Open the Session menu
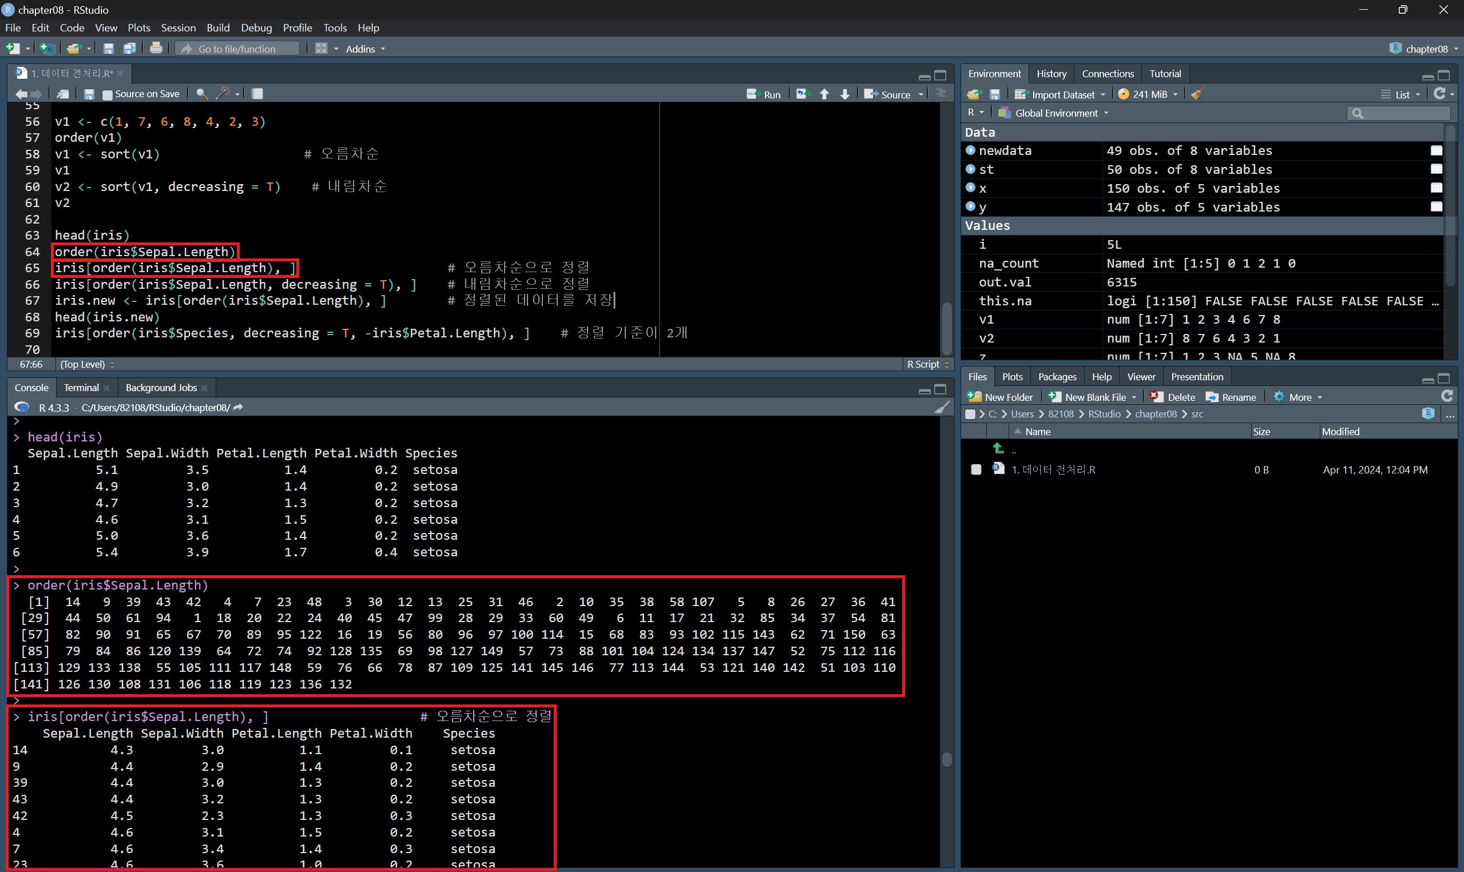The height and width of the screenshot is (872, 1464). tap(178, 27)
